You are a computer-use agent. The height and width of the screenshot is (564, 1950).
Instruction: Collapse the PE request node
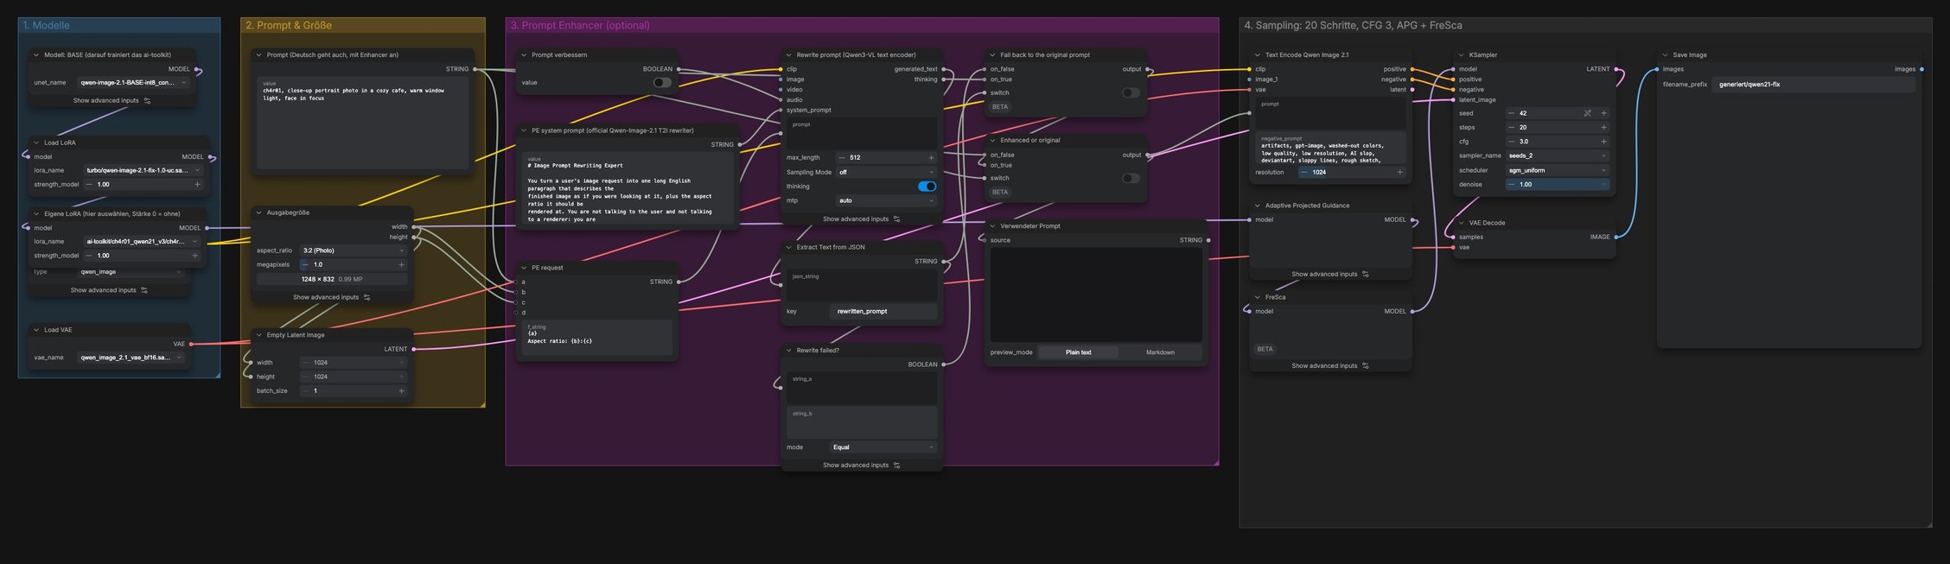(523, 268)
